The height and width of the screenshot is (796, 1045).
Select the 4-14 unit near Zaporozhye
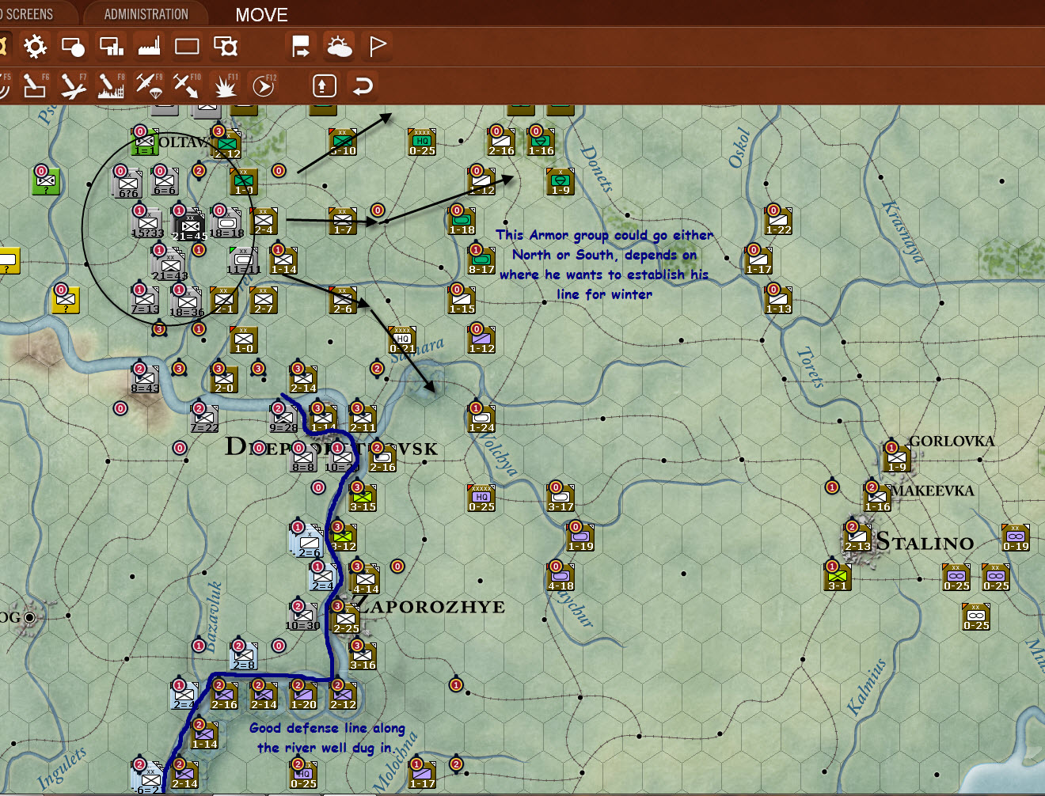tap(365, 580)
